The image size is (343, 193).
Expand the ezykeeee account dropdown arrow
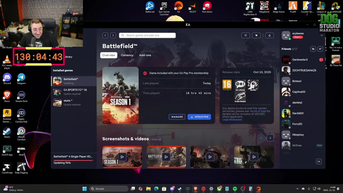point(322,35)
